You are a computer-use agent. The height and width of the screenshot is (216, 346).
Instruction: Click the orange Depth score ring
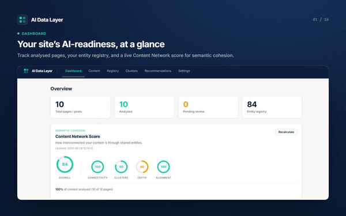tap(142, 167)
